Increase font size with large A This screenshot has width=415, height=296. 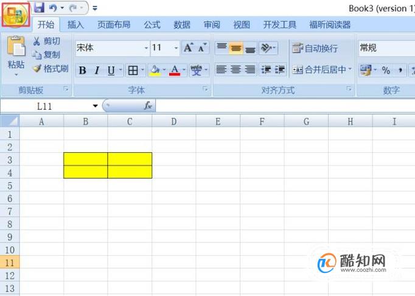189,48
